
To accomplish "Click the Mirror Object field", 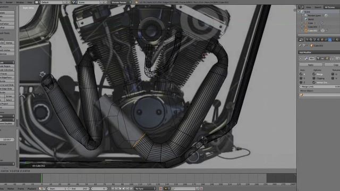I will click(x=320, y=95).
